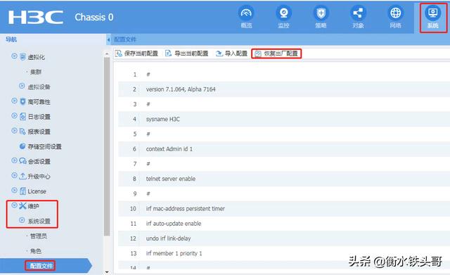The height and width of the screenshot is (275, 450).
Task: Open the 监控 monitoring icon in top navigation
Action: point(283,13)
